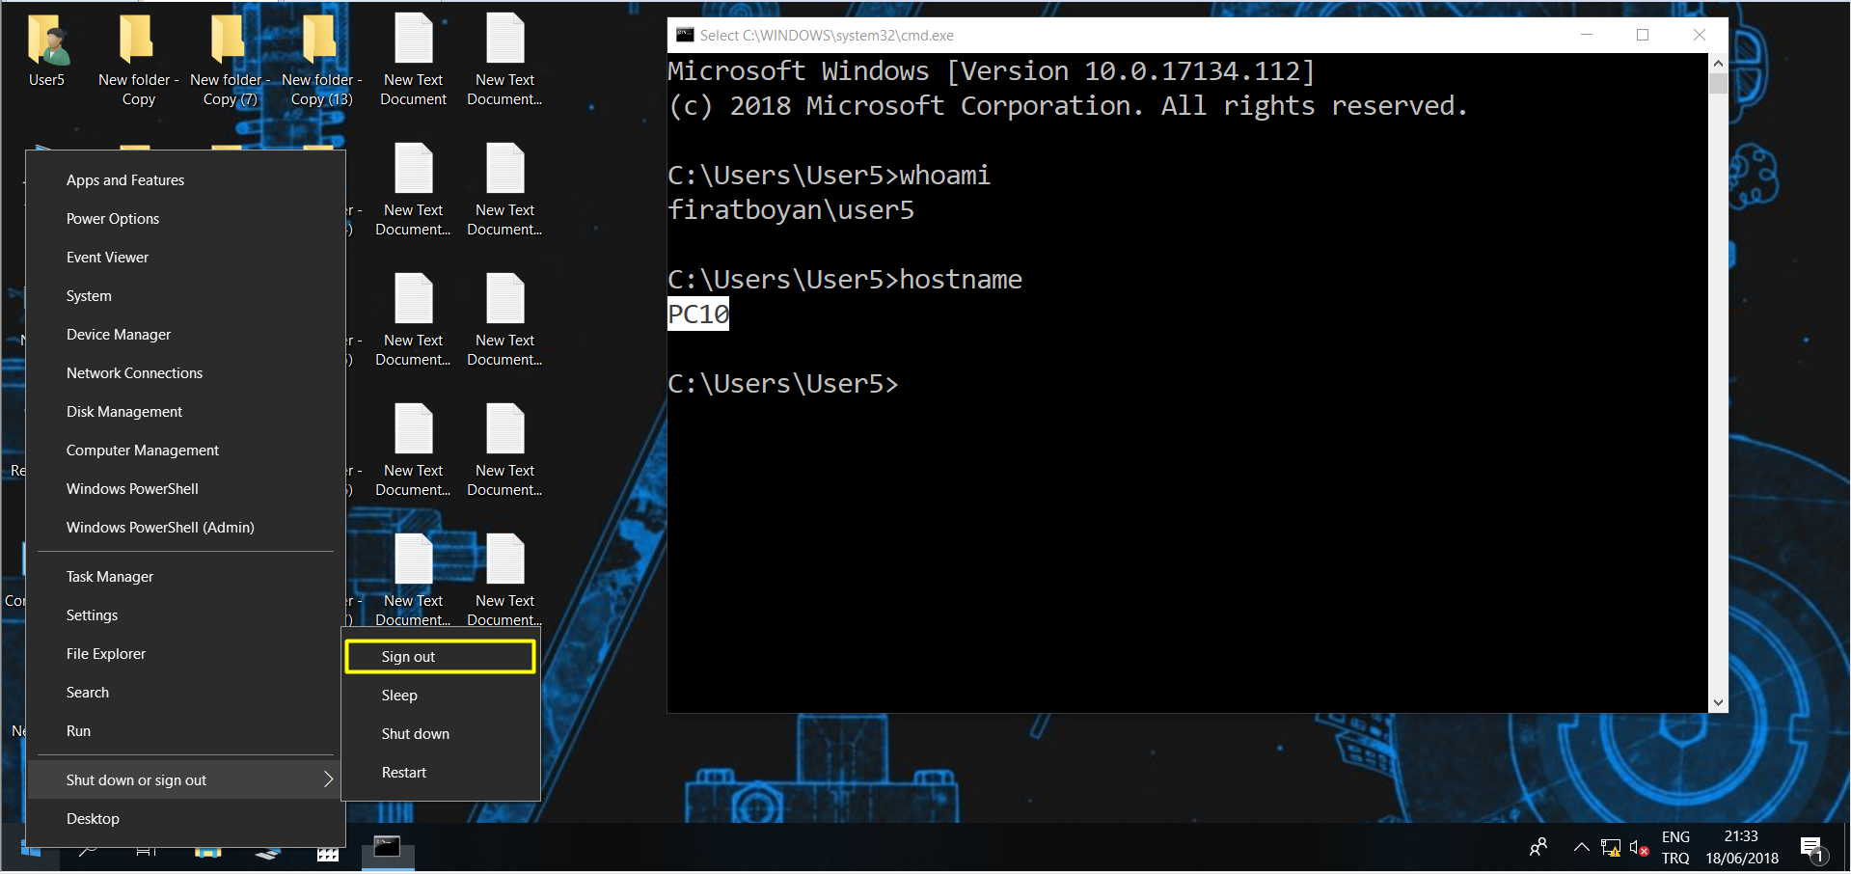
Task: Expand the 'Shut down or sign out' submenu arrow
Action: coord(328,779)
